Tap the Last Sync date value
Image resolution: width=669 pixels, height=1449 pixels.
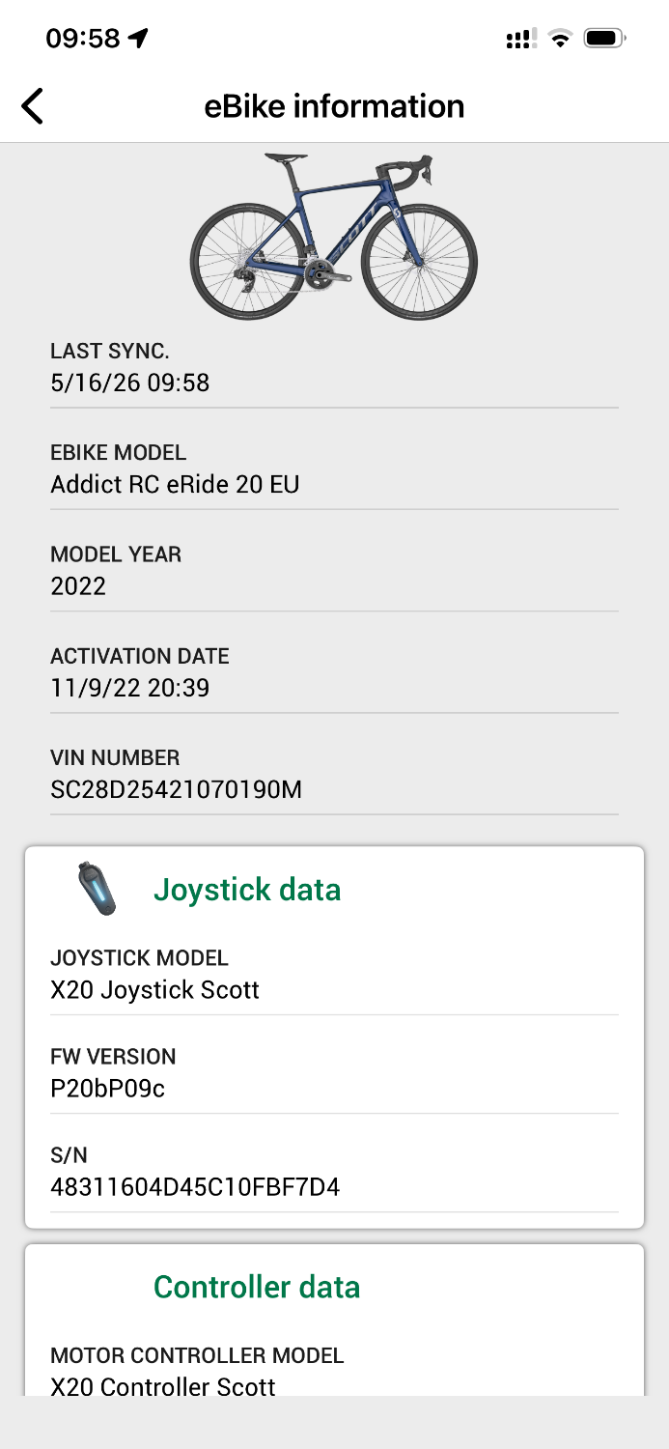(x=129, y=384)
